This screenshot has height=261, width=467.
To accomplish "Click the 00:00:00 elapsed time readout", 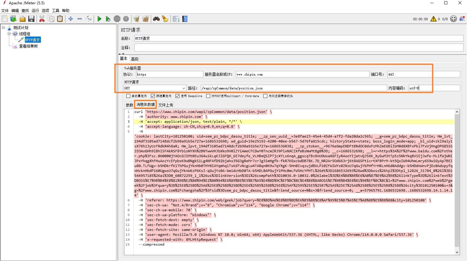I will pyautogui.click(x=420, y=19).
